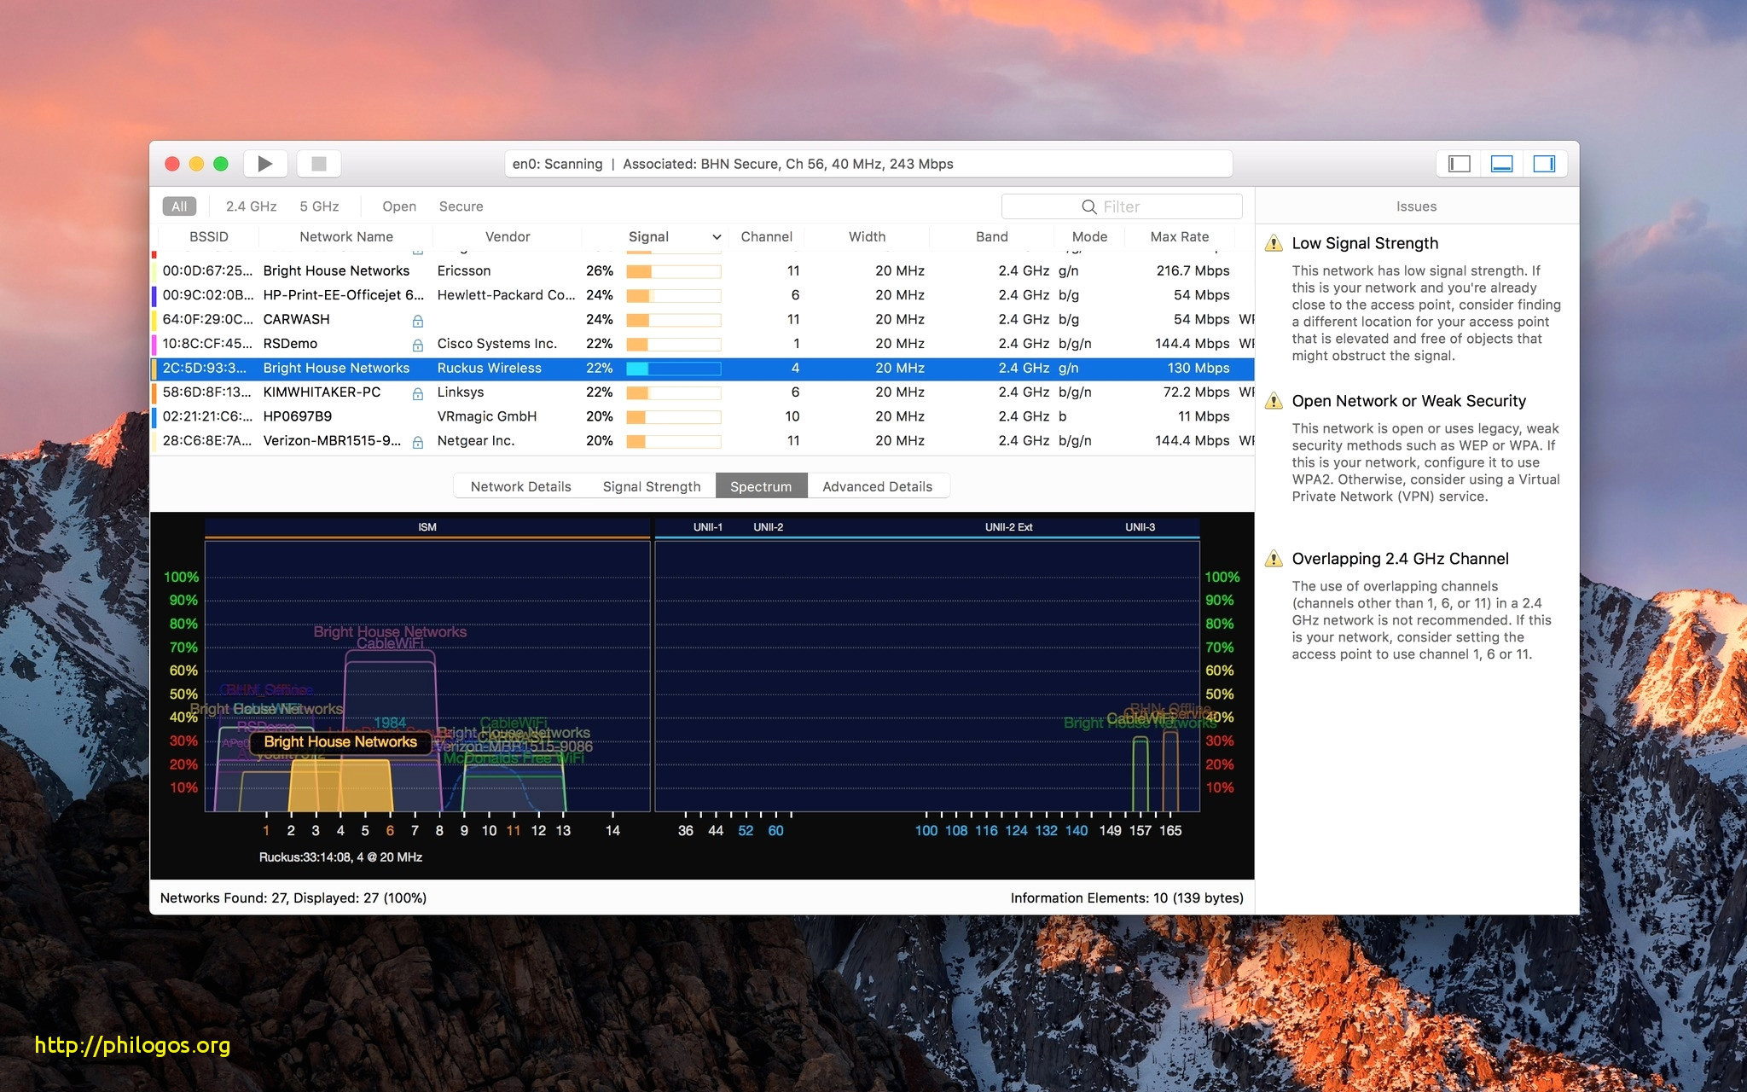Click the Low Signal Strength warning icon

1273,244
